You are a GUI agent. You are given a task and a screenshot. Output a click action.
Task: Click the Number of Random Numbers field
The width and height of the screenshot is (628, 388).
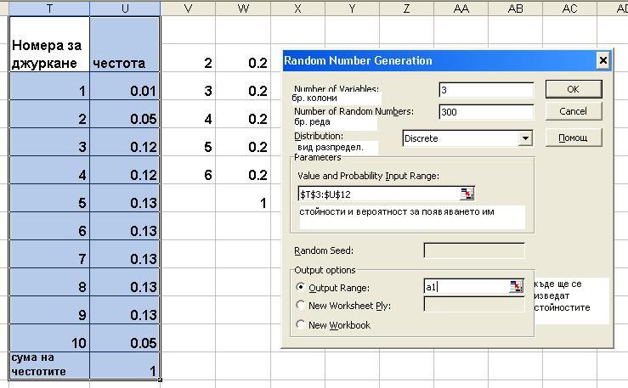pos(485,111)
